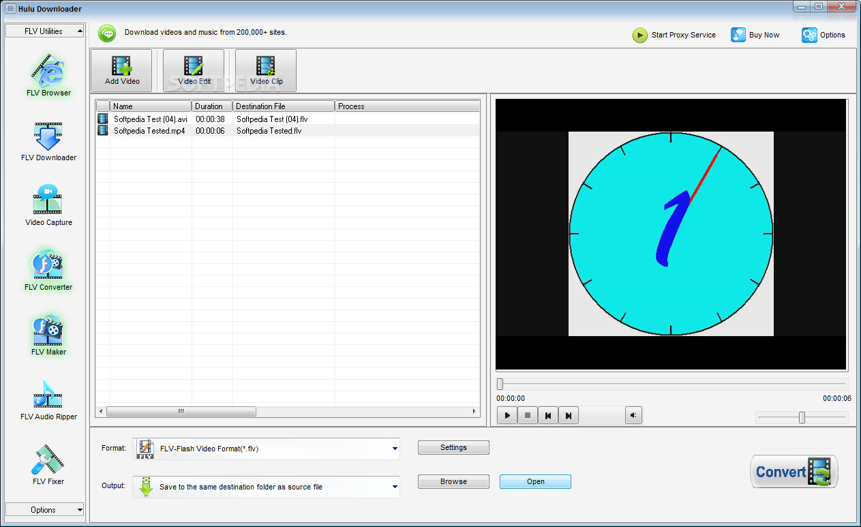Click the film icon of Softpedia Test (04).avi
Viewport: 861px width, 527px height.
coord(102,119)
